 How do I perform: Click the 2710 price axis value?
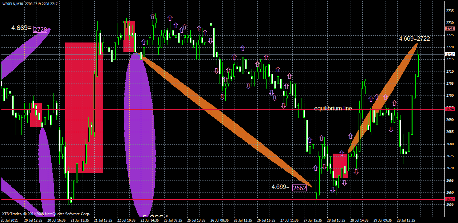pos(450,71)
